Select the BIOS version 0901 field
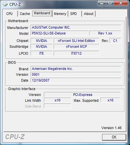Image resolution: width=130 pixels, height=145 pixels. [x=76, y=74]
